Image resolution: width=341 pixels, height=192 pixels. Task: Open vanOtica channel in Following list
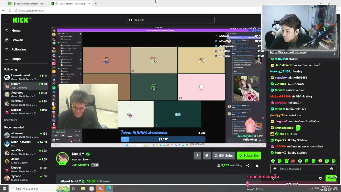pos(26,103)
